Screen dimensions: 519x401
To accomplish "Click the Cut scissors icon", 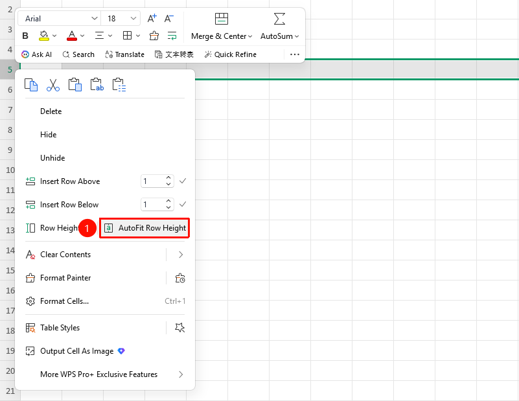I will click(53, 85).
